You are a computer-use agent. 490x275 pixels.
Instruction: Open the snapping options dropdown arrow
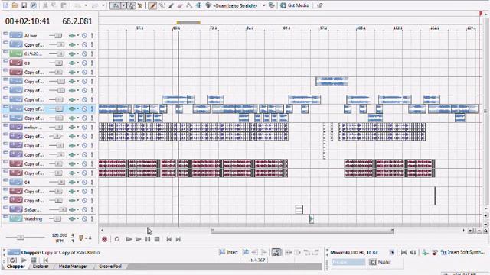click(x=123, y=5)
